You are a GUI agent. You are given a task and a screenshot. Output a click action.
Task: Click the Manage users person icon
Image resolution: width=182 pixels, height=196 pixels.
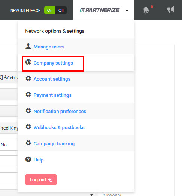(x=28, y=46)
